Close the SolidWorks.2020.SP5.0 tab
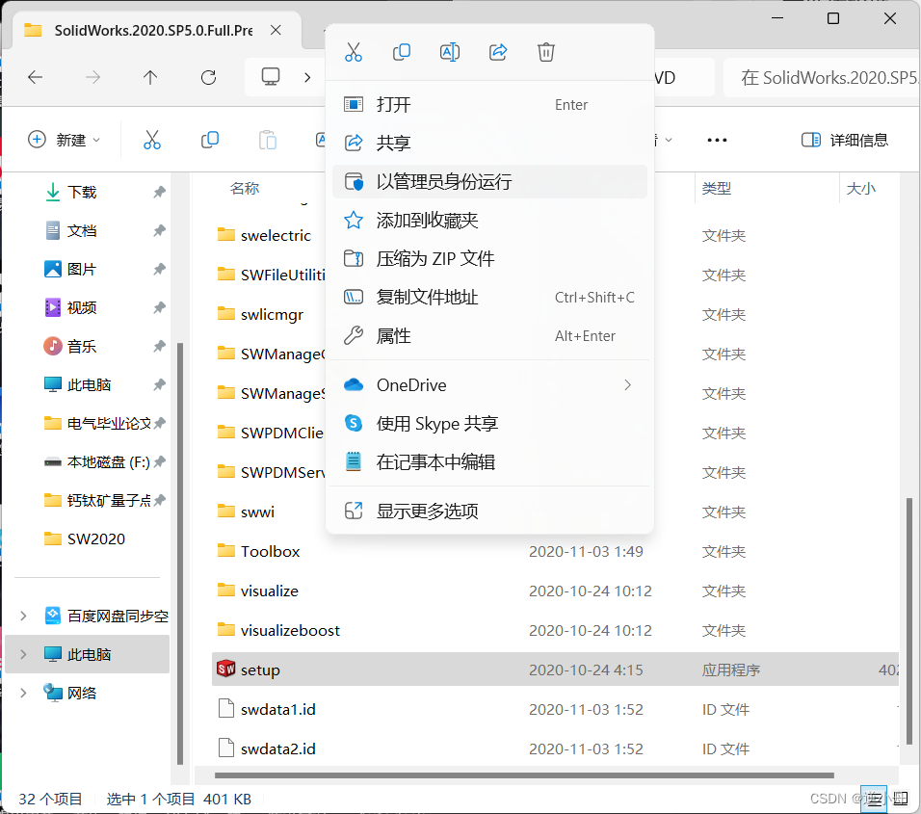Screen dimensions: 921x814 (276, 30)
